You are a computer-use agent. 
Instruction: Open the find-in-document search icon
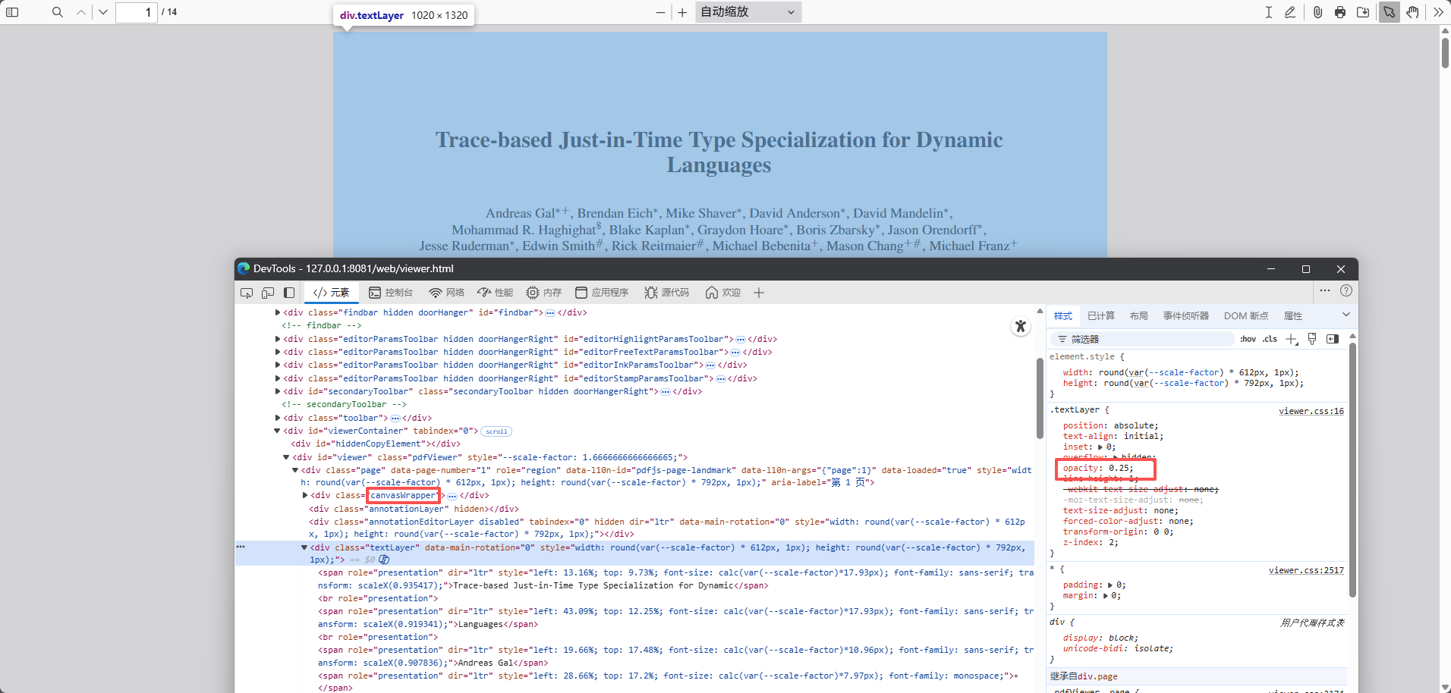[x=58, y=12]
